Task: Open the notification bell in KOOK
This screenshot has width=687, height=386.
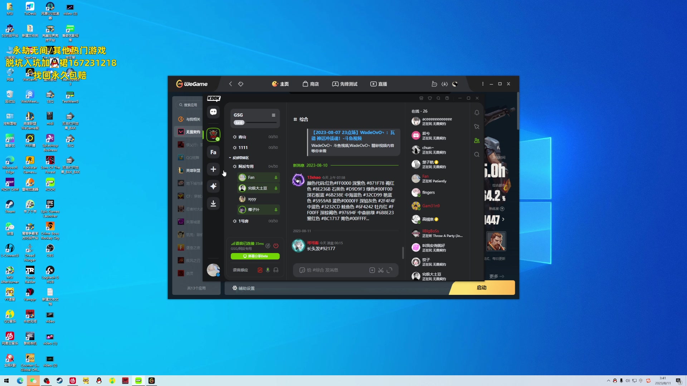Action: click(x=477, y=113)
